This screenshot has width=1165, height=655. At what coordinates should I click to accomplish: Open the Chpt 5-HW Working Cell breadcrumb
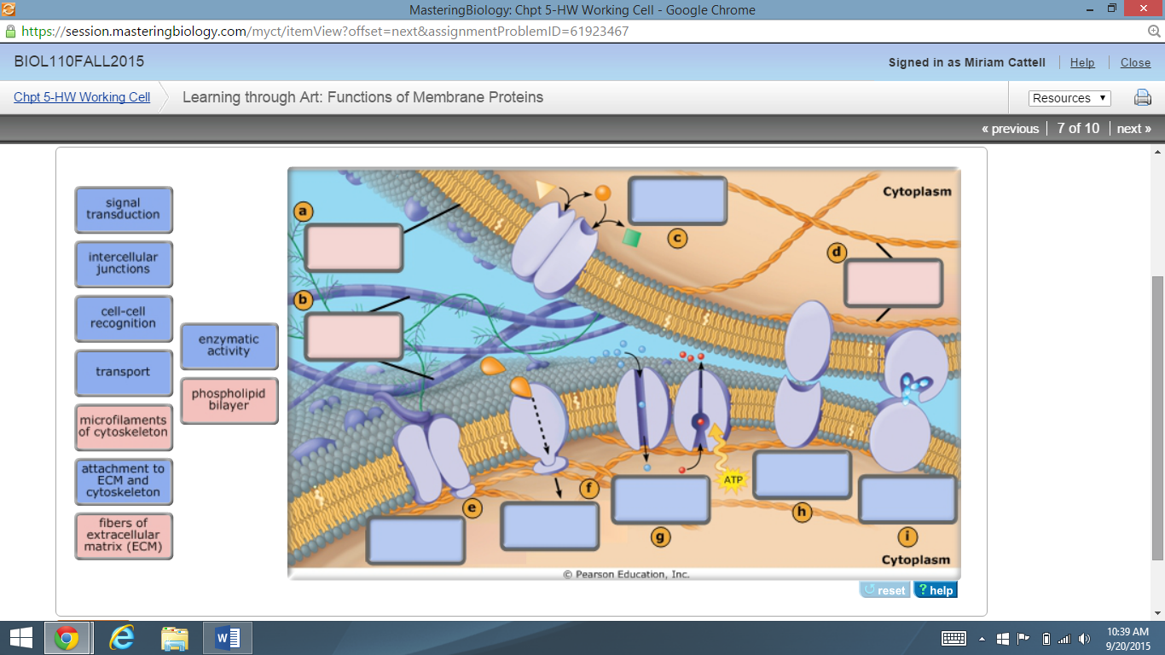(82, 97)
